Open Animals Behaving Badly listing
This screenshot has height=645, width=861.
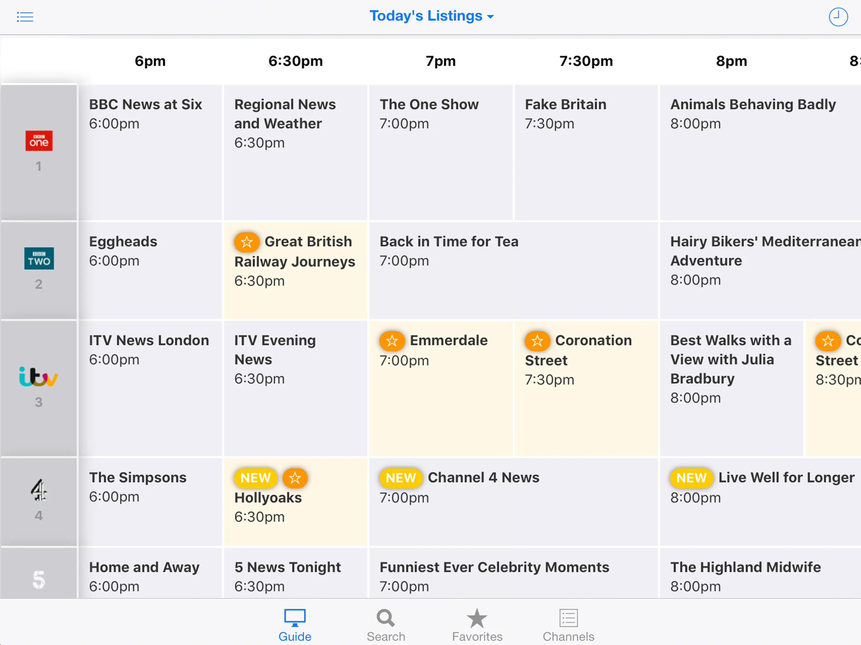pyautogui.click(x=760, y=152)
